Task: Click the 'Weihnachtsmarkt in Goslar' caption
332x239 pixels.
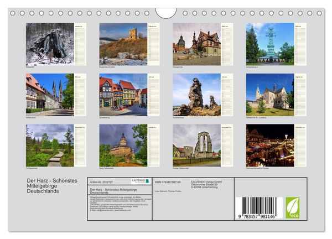Action: coord(257,168)
